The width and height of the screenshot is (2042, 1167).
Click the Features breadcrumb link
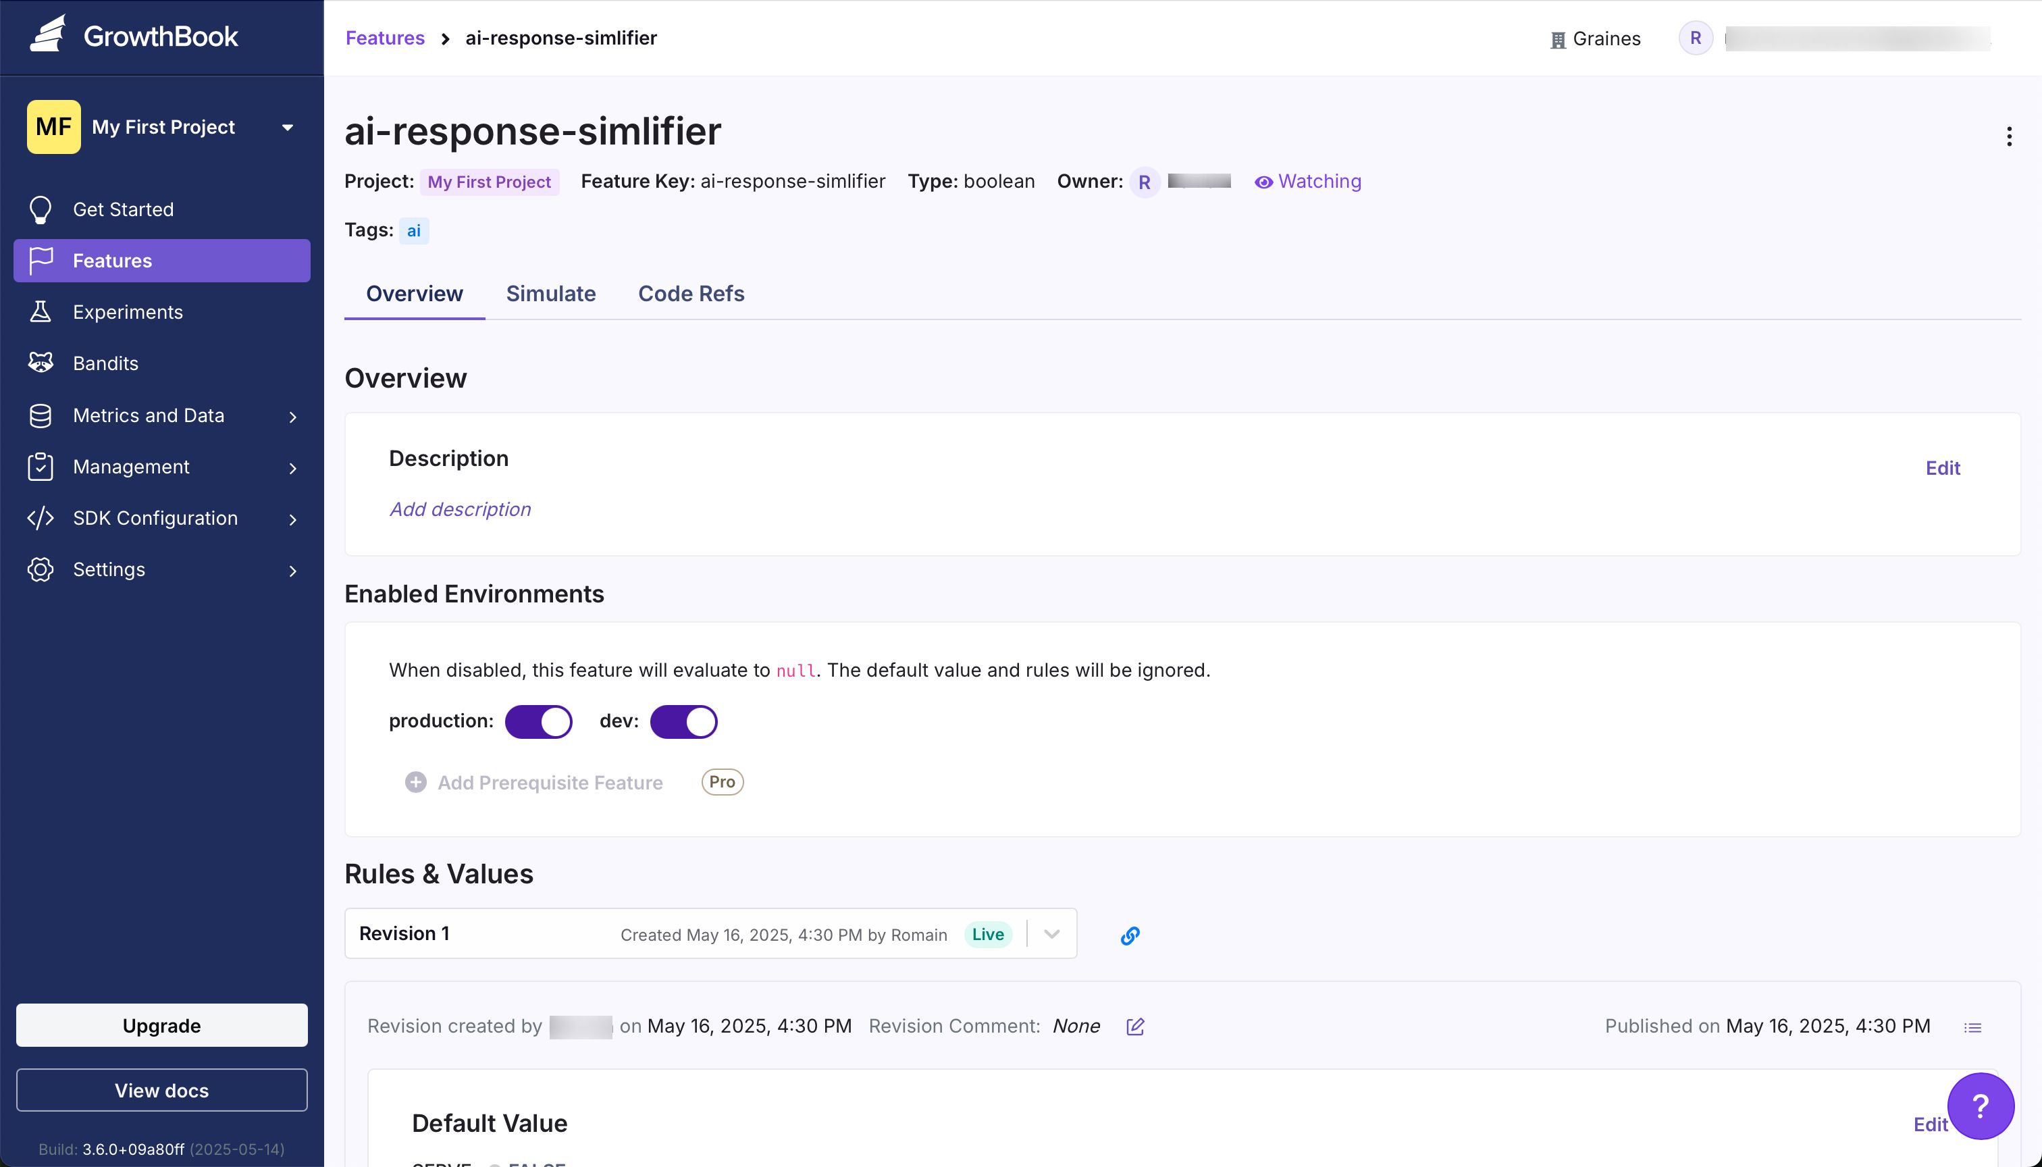[385, 38]
